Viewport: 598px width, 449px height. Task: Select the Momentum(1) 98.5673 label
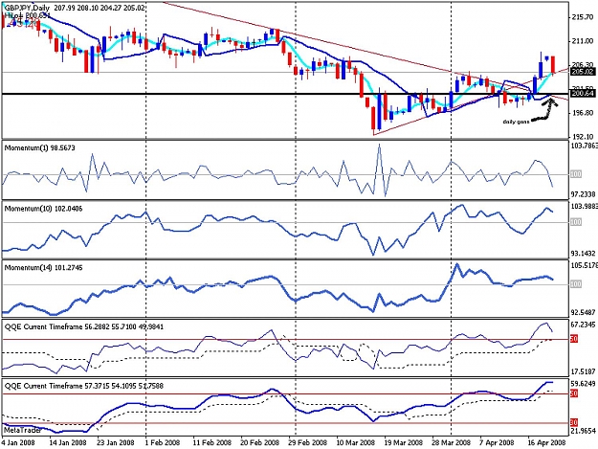coord(39,148)
